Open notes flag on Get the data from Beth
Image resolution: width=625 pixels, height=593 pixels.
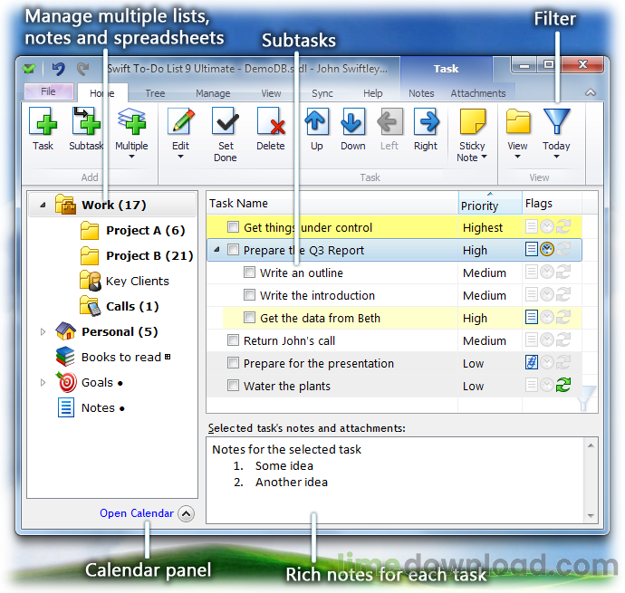(531, 317)
